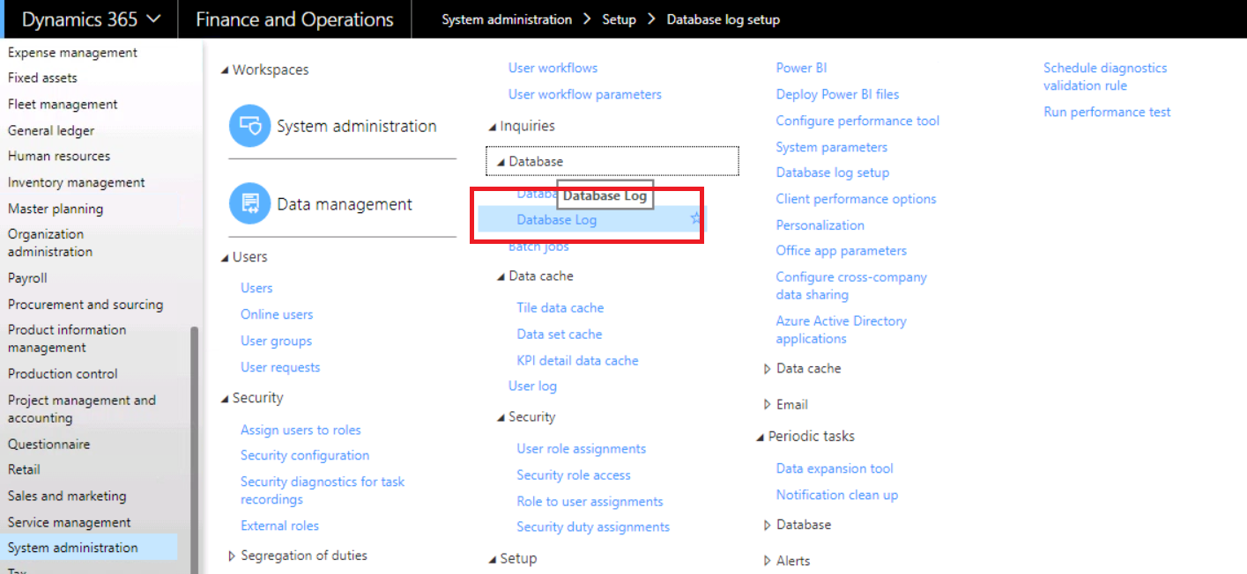Open the Users page

click(x=256, y=287)
